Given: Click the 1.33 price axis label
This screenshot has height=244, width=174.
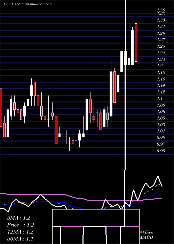Looking at the screenshot, I should click(161, 20).
